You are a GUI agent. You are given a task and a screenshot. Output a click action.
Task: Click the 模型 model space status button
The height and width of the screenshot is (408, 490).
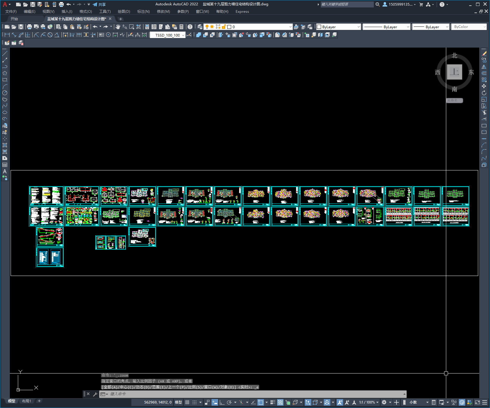point(178,402)
